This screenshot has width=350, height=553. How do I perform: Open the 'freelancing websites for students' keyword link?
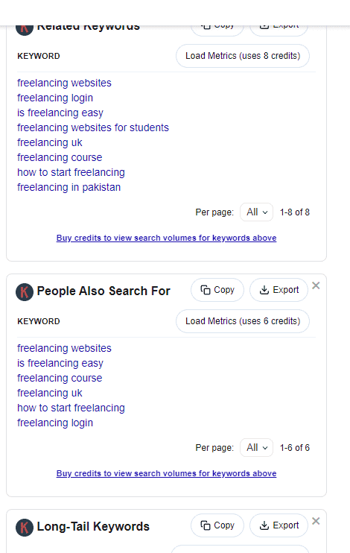tap(93, 127)
